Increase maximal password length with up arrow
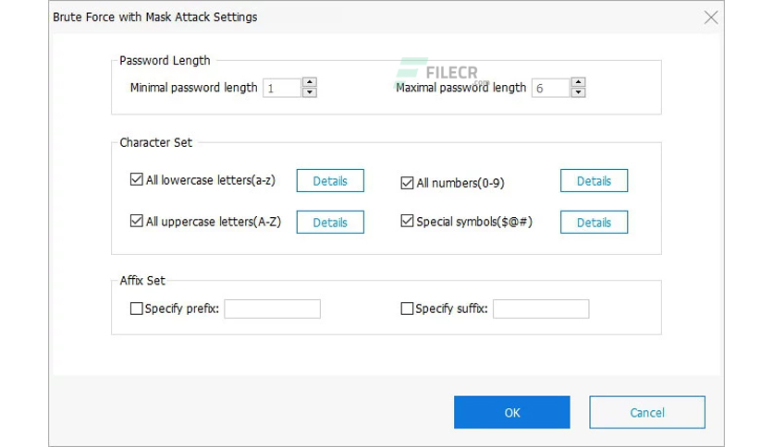 point(578,82)
